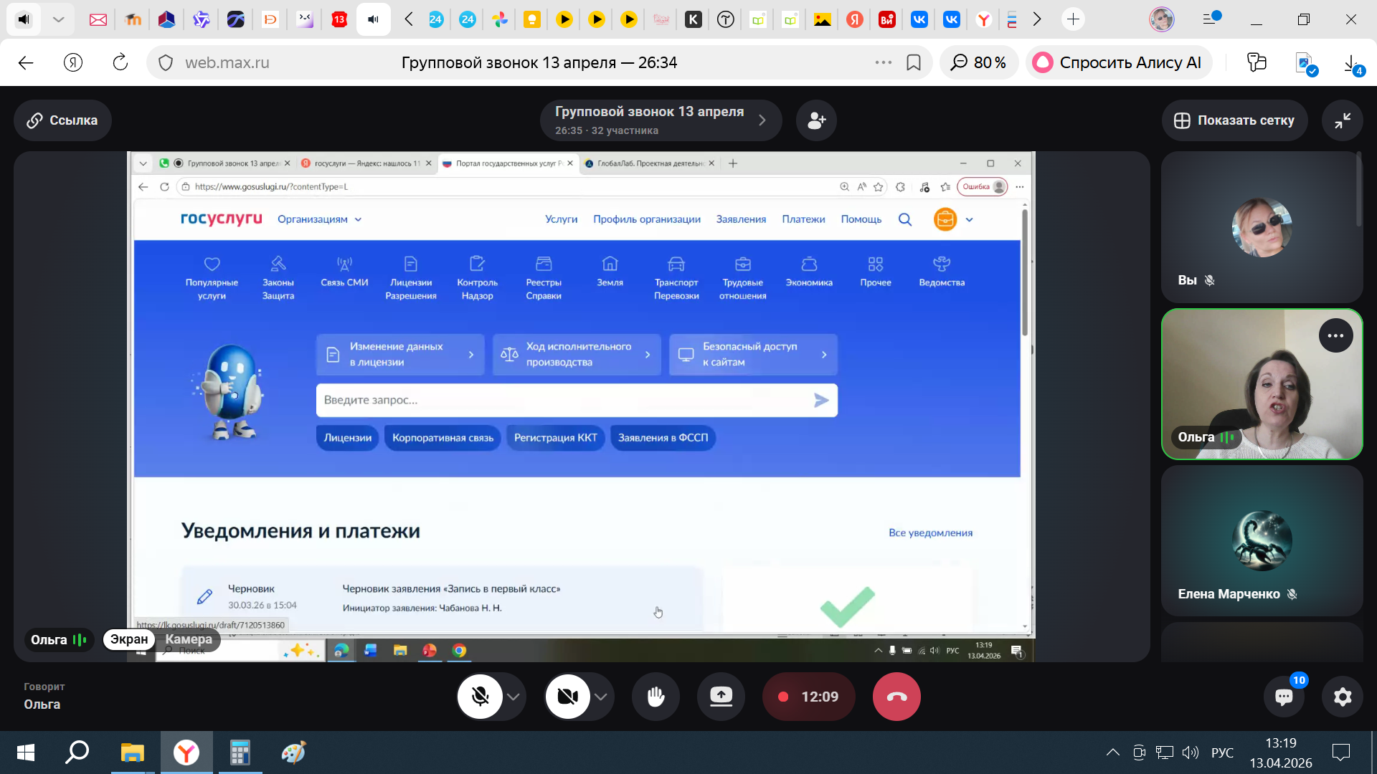Expand camera options arrow
Viewport: 1377px width, 774px height.
[601, 697]
